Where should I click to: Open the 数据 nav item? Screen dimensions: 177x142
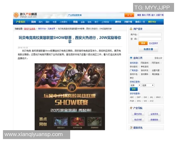pyautogui.click(x=75, y=22)
